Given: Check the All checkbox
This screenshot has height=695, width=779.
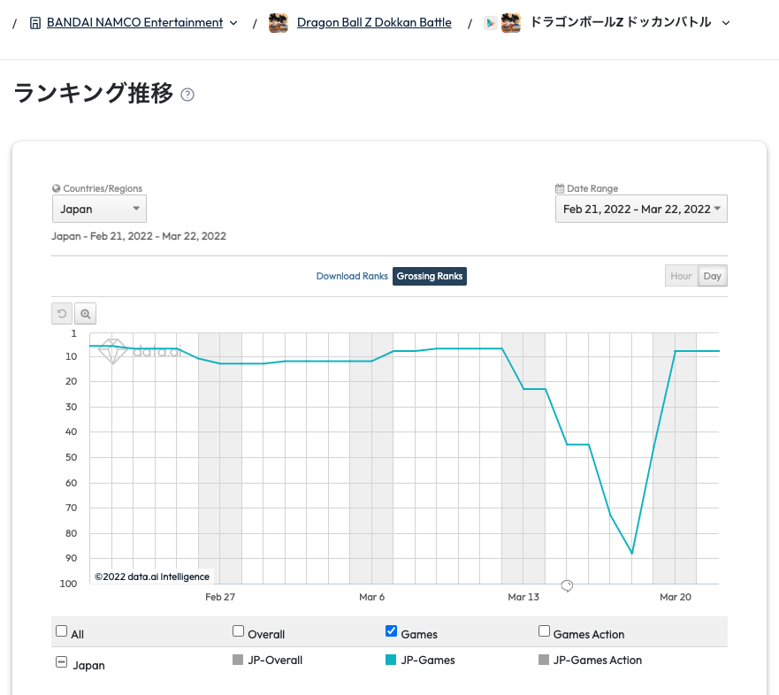Looking at the screenshot, I should (x=62, y=631).
